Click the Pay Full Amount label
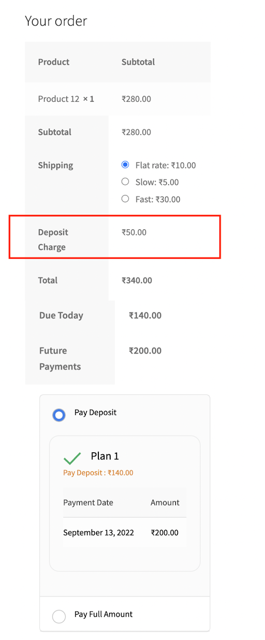The height and width of the screenshot is (640, 265). pyautogui.click(x=104, y=614)
